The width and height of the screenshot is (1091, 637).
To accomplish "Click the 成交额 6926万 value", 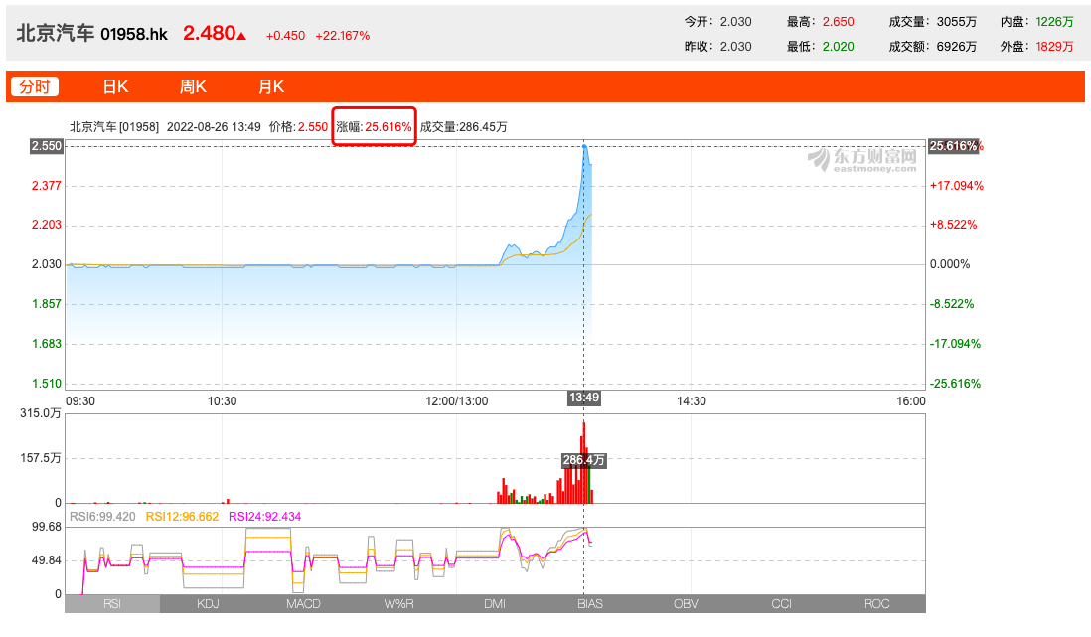I will click(x=956, y=47).
